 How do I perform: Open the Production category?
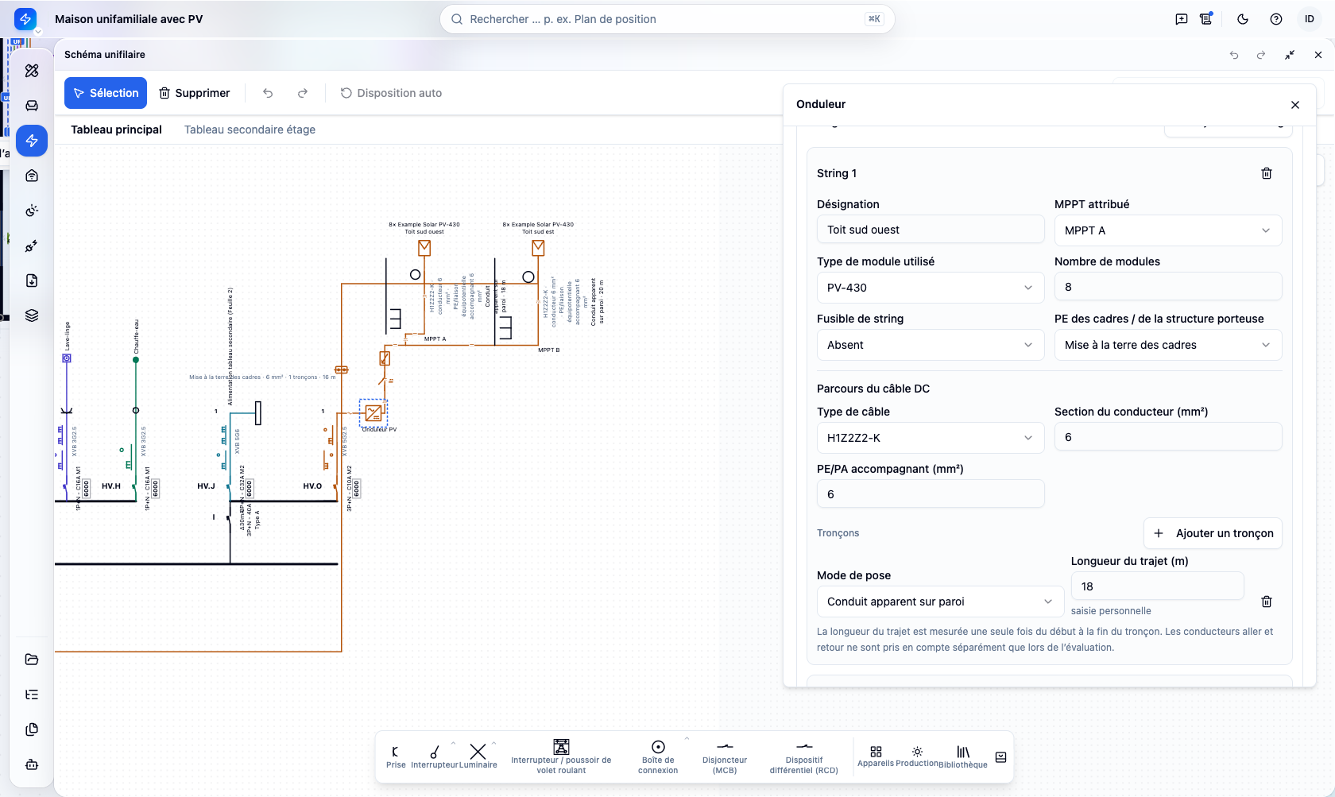coord(917,756)
